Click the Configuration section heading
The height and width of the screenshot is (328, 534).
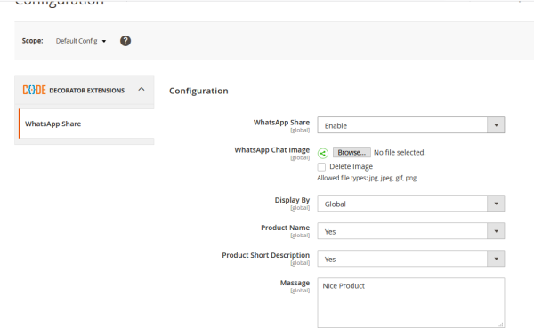pos(198,91)
